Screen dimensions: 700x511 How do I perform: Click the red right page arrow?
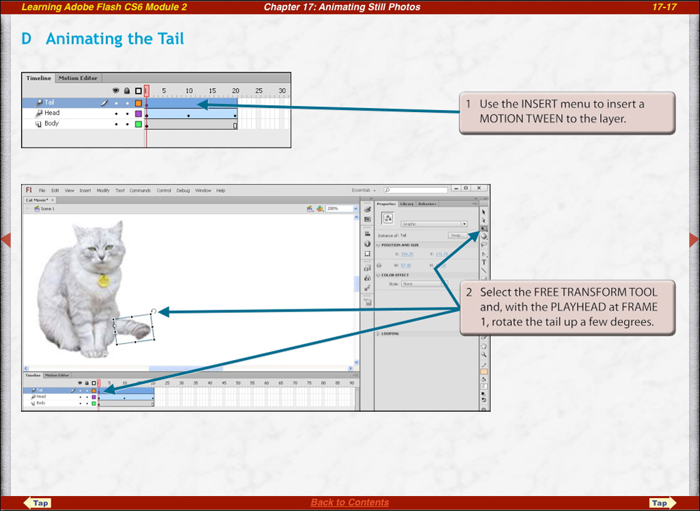[695, 240]
